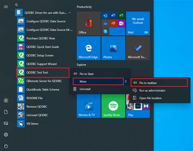
Task: Click the user account avatar
Action: (6, 100)
